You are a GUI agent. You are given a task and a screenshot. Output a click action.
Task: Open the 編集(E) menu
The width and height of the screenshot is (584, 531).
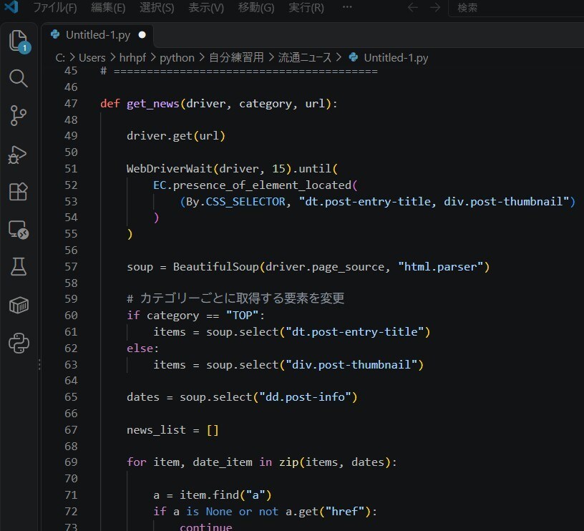pyautogui.click(x=108, y=7)
